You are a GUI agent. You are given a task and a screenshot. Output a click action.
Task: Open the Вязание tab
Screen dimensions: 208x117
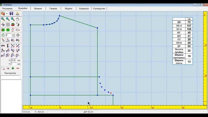[x=38, y=8]
